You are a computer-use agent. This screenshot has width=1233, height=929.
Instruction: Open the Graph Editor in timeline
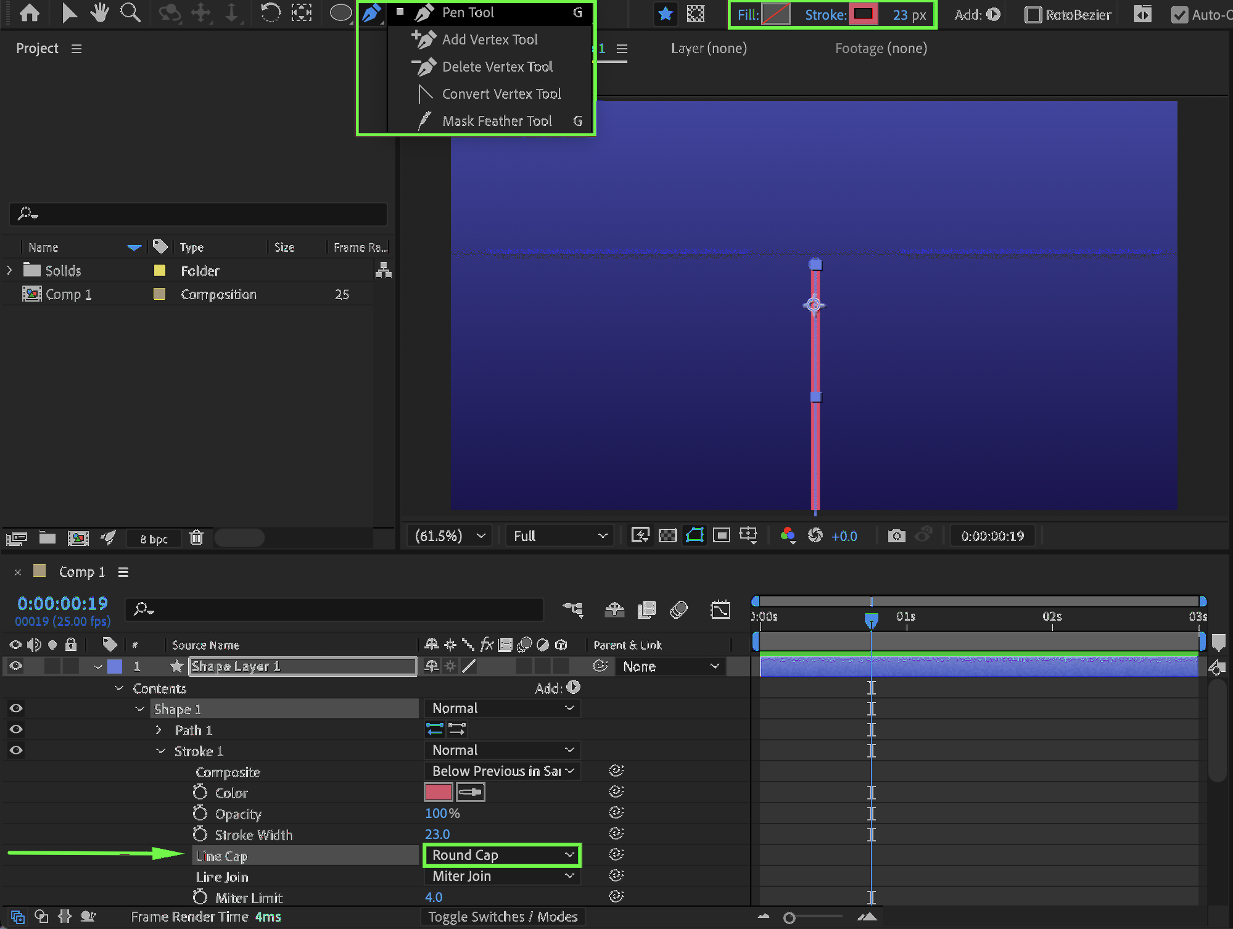[x=720, y=609]
